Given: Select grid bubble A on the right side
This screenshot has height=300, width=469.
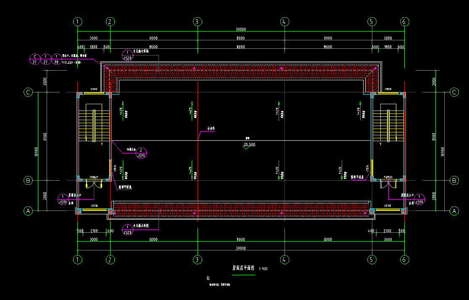Looking at the screenshot, I should [454, 211].
